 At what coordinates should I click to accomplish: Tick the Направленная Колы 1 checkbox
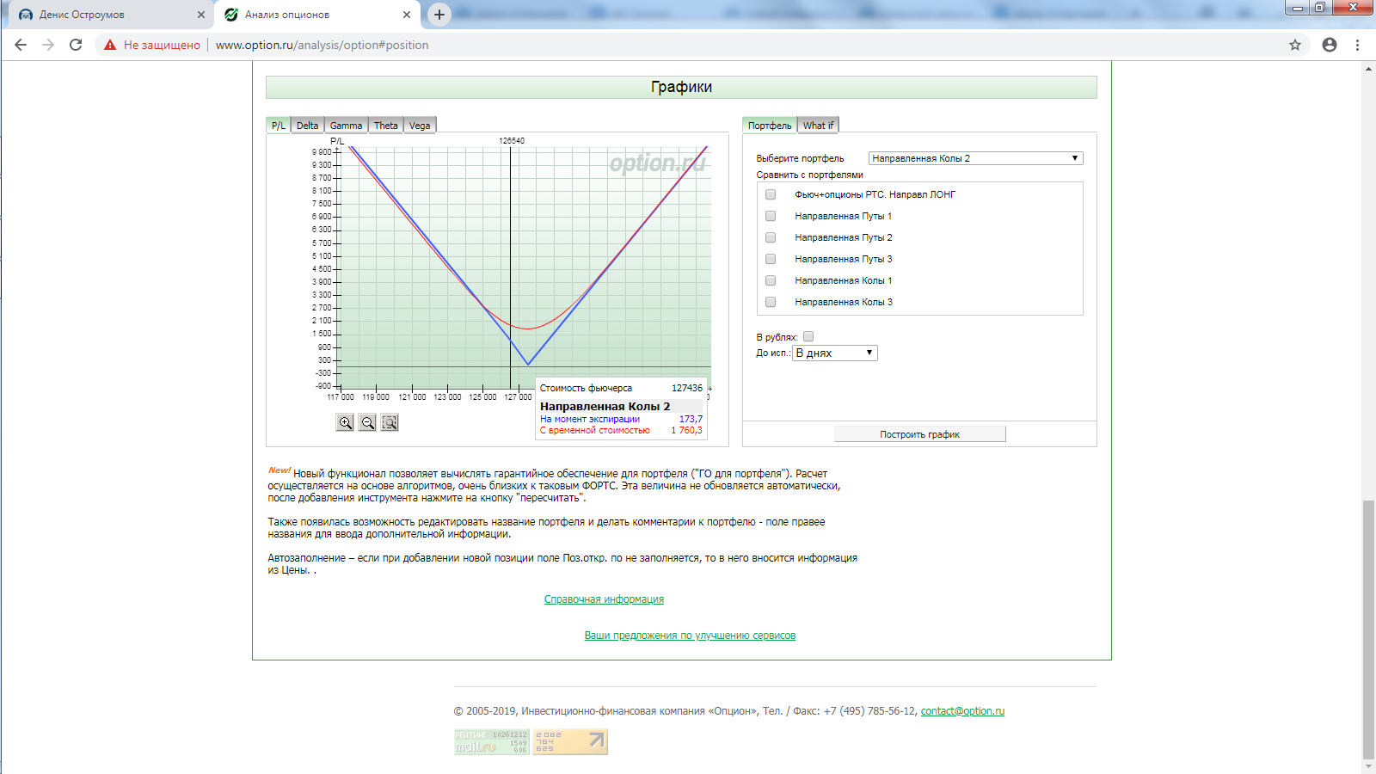771,280
